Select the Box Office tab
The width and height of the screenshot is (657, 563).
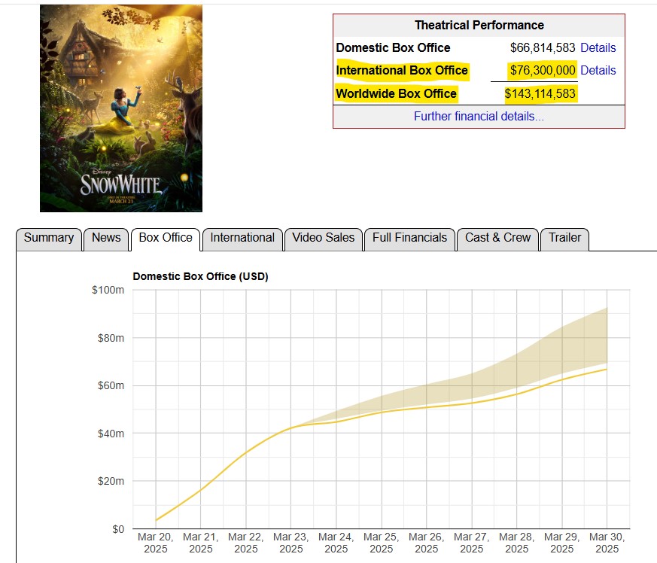pyautogui.click(x=166, y=238)
